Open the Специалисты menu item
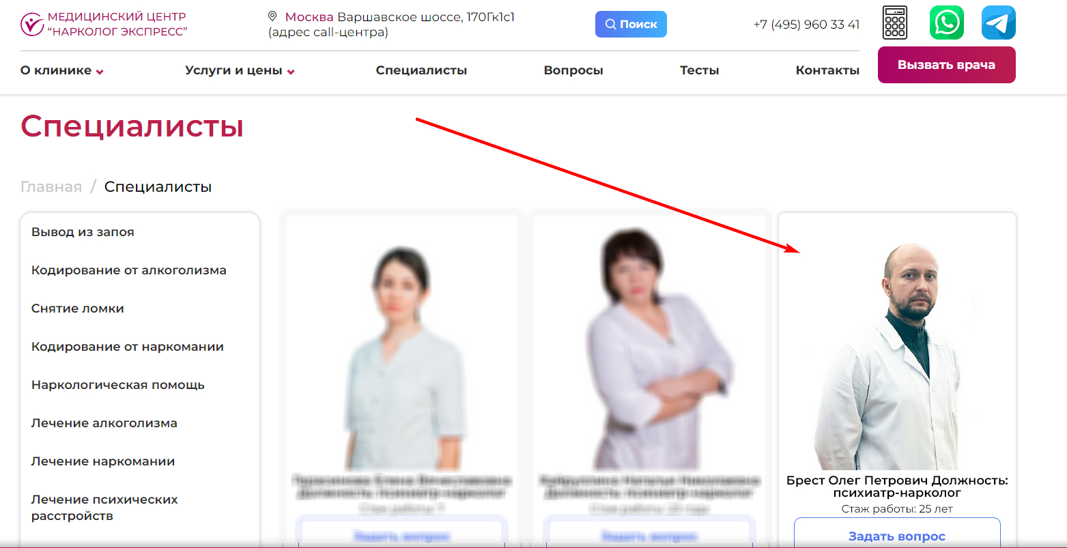The image size is (1067, 548). 421,70
